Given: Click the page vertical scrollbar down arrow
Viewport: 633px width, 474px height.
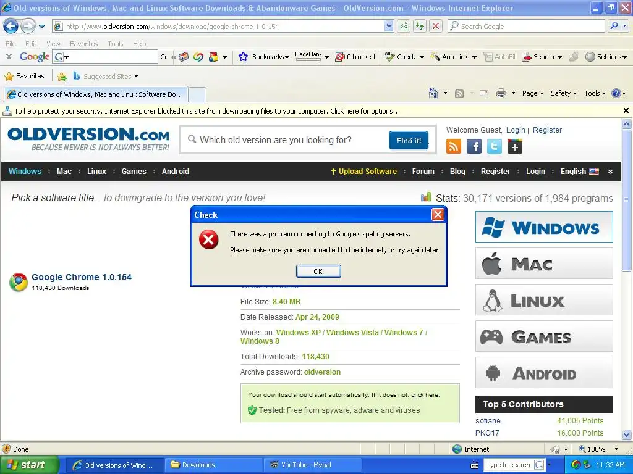Looking at the screenshot, I should (x=627, y=434).
